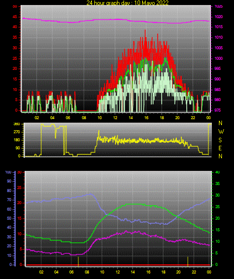Click the W compass label beside the direction graph

coord(221,132)
